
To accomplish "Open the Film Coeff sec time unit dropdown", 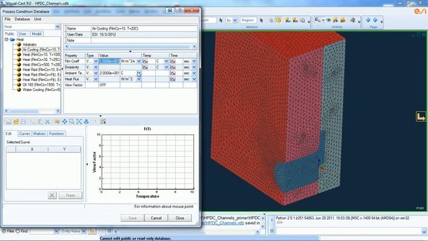I will 194,61.
